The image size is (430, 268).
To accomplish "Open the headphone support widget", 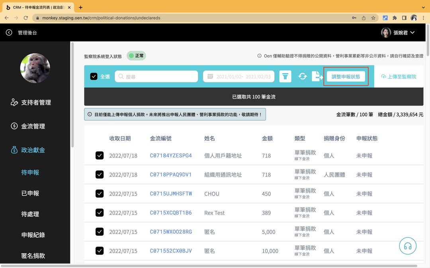I will 408,246.
